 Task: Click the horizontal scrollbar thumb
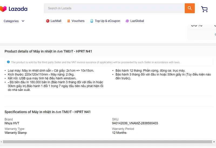coord(107,142)
